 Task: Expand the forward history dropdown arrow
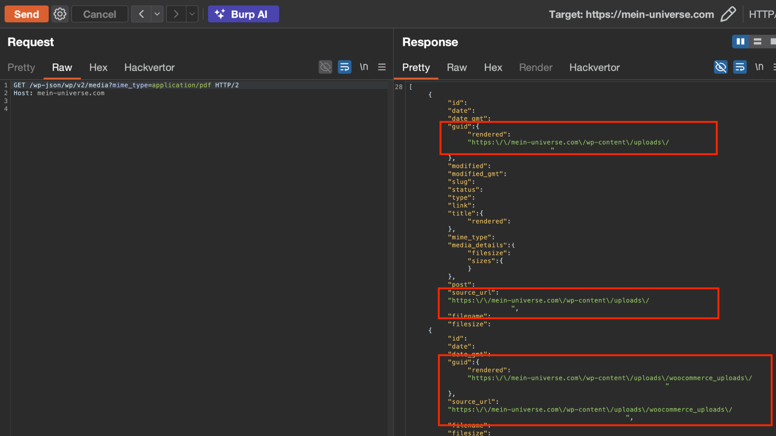192,14
